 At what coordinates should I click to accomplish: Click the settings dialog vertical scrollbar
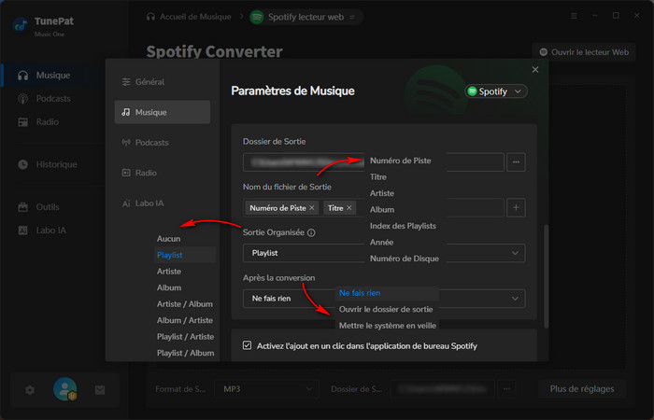tap(546, 276)
